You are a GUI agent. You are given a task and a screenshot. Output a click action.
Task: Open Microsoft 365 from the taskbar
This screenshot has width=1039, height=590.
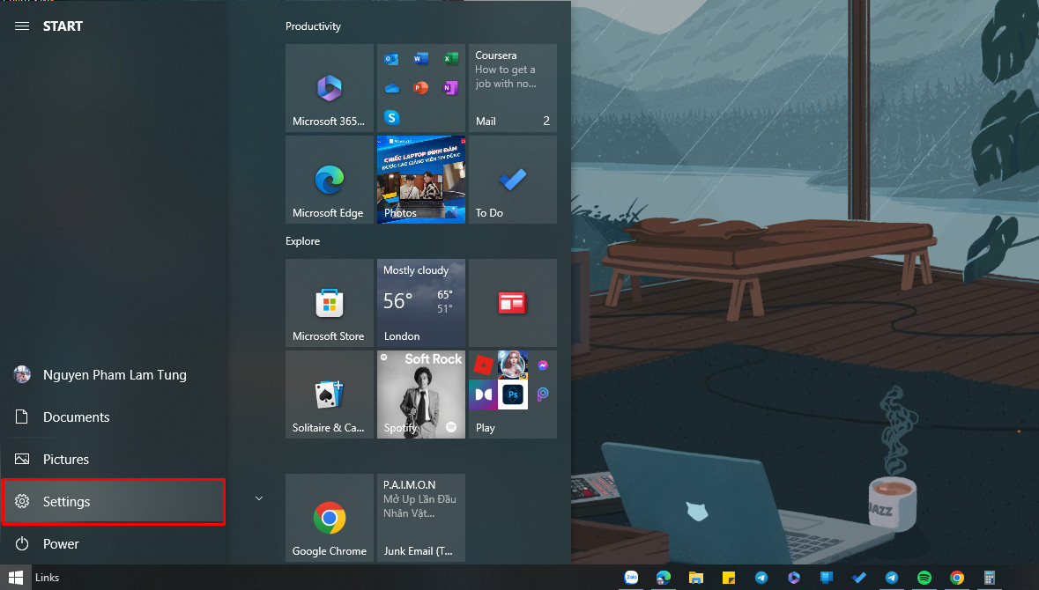794,578
